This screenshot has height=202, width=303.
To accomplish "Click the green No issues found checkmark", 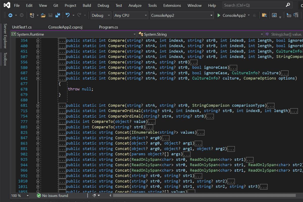I will [x=39, y=195].
